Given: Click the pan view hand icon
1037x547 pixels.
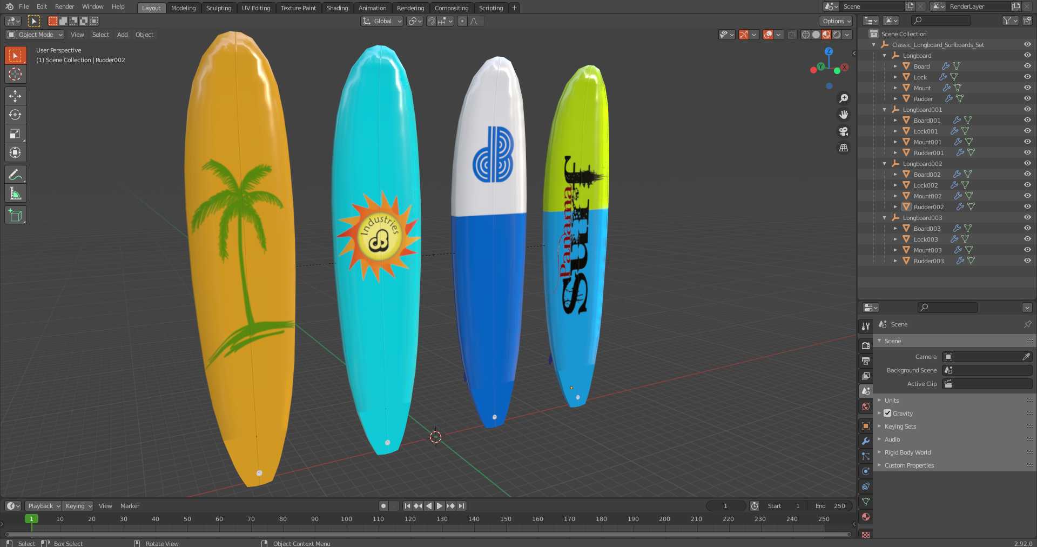Looking at the screenshot, I should [x=844, y=115].
